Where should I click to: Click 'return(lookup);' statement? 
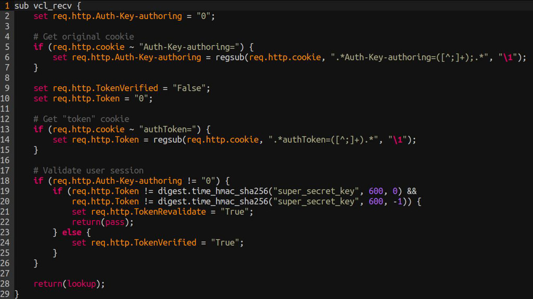point(69,284)
